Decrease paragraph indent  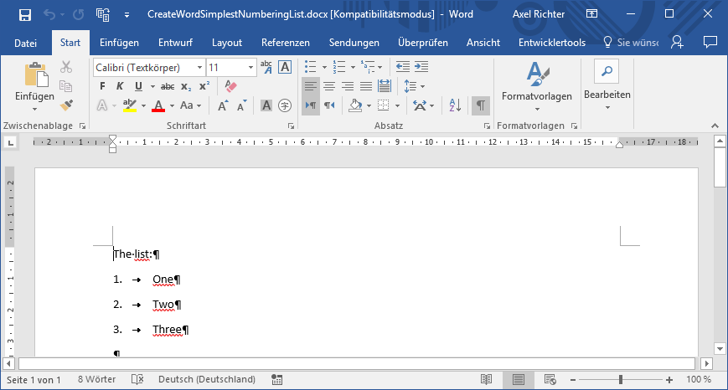click(402, 67)
